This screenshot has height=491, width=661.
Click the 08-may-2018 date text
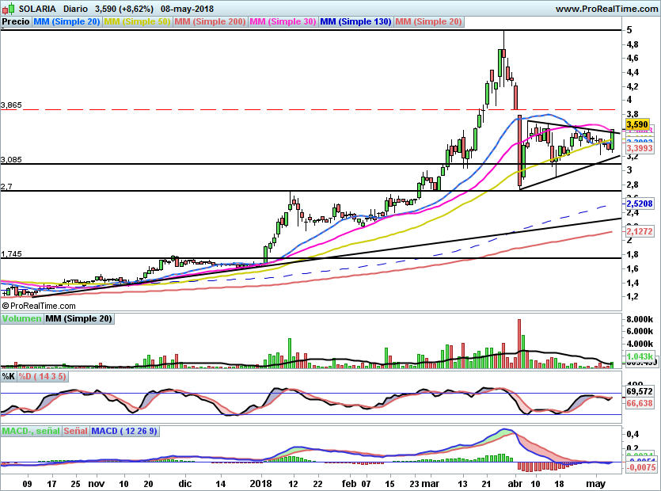coord(187,9)
